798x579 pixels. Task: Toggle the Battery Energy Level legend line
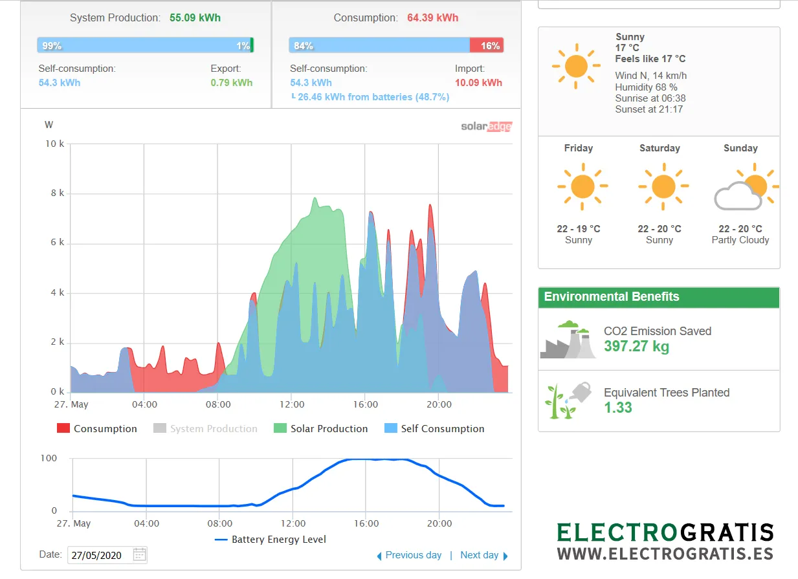point(271,539)
